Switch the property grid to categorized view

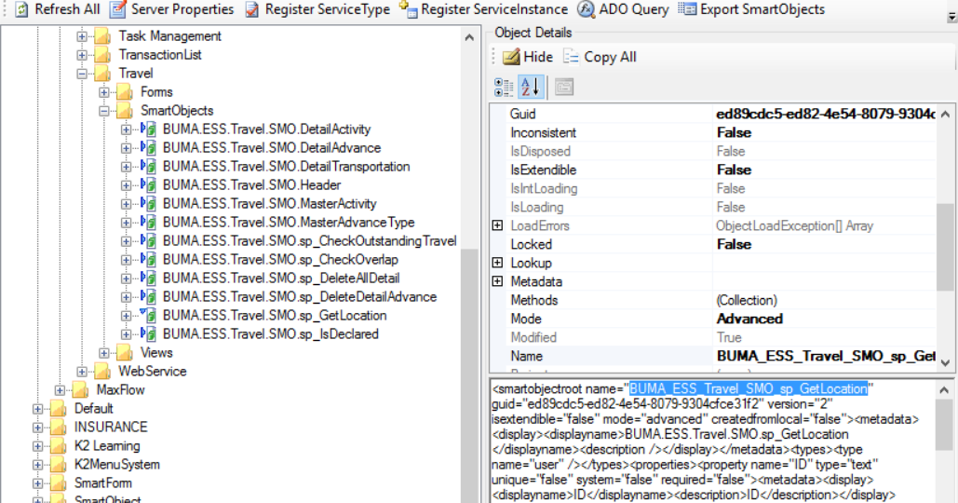click(x=504, y=88)
